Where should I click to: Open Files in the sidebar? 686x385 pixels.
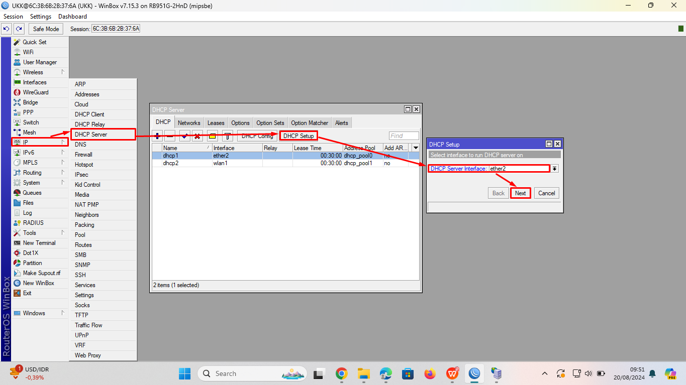click(28, 203)
